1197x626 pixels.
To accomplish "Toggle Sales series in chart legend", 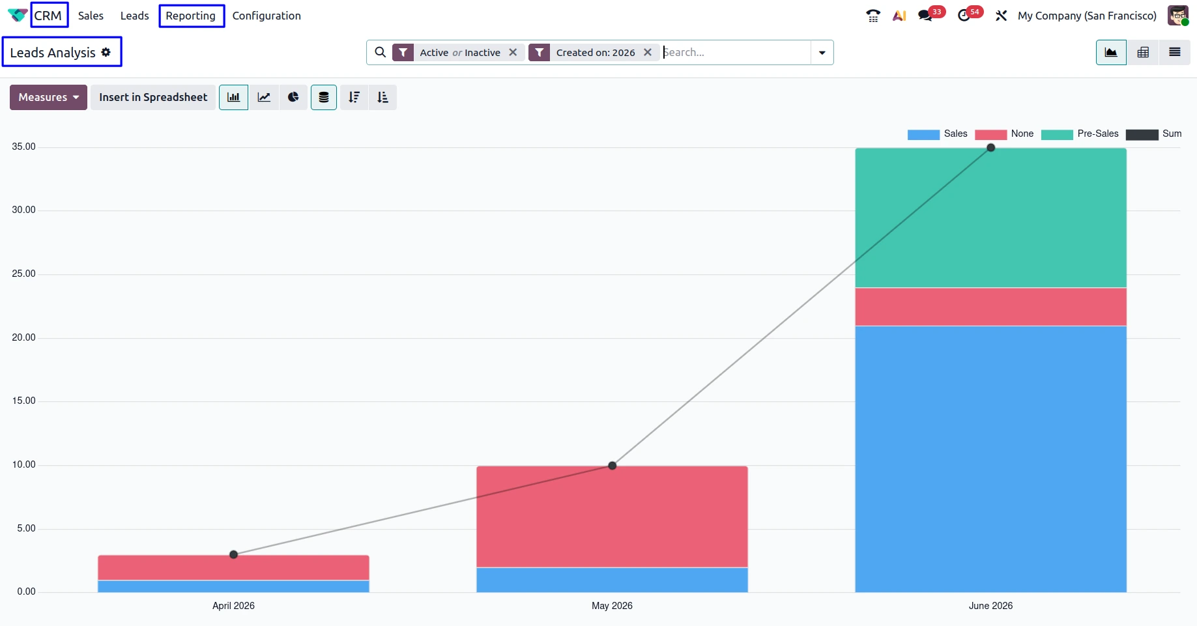I will pyautogui.click(x=938, y=134).
